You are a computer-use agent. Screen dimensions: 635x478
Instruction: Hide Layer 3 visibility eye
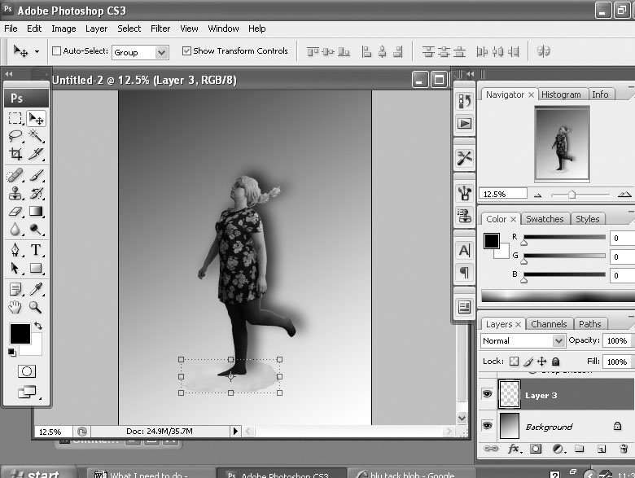[488, 394]
